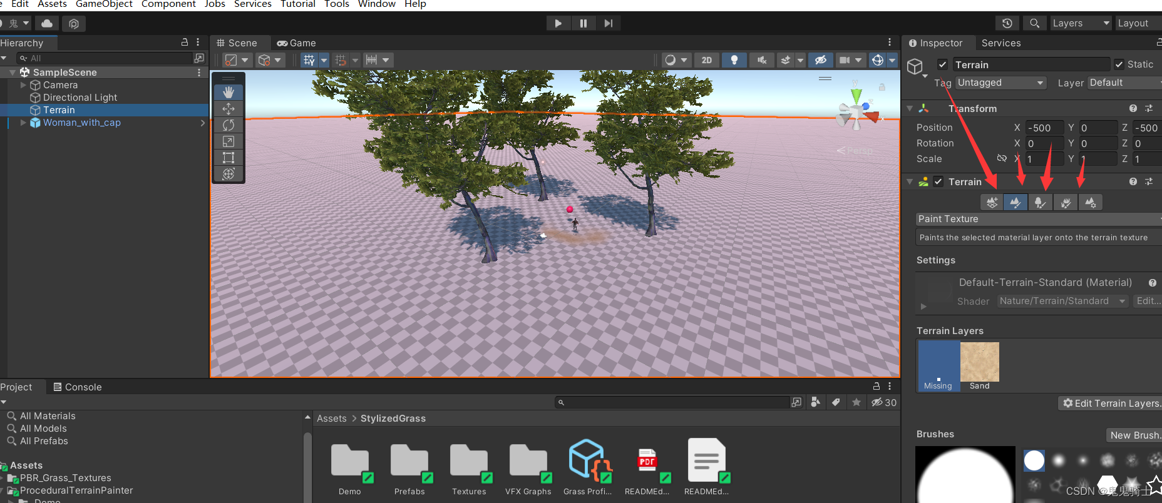Viewport: 1162px width, 503px height.
Task: Toggle constrained proportions link for Scale
Action: pyautogui.click(x=1002, y=158)
